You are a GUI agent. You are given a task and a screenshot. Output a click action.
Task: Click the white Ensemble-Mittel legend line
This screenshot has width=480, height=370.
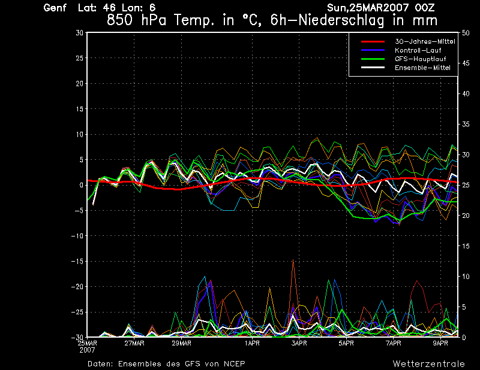tap(373, 68)
